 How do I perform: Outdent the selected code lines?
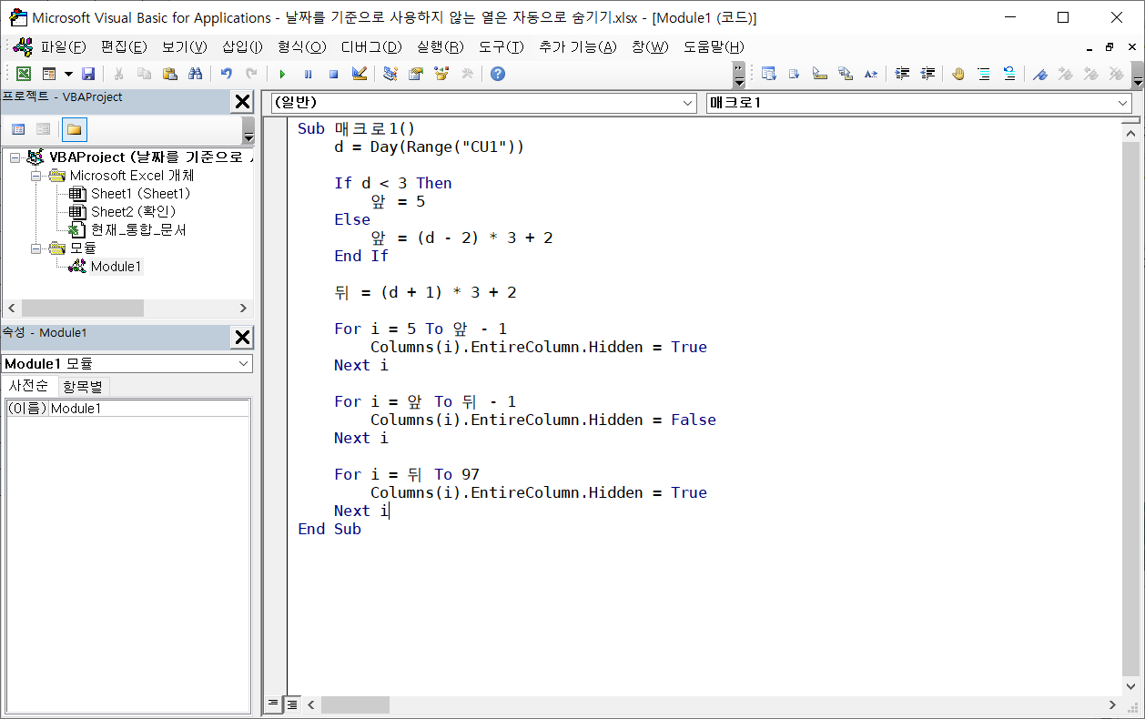tap(927, 74)
